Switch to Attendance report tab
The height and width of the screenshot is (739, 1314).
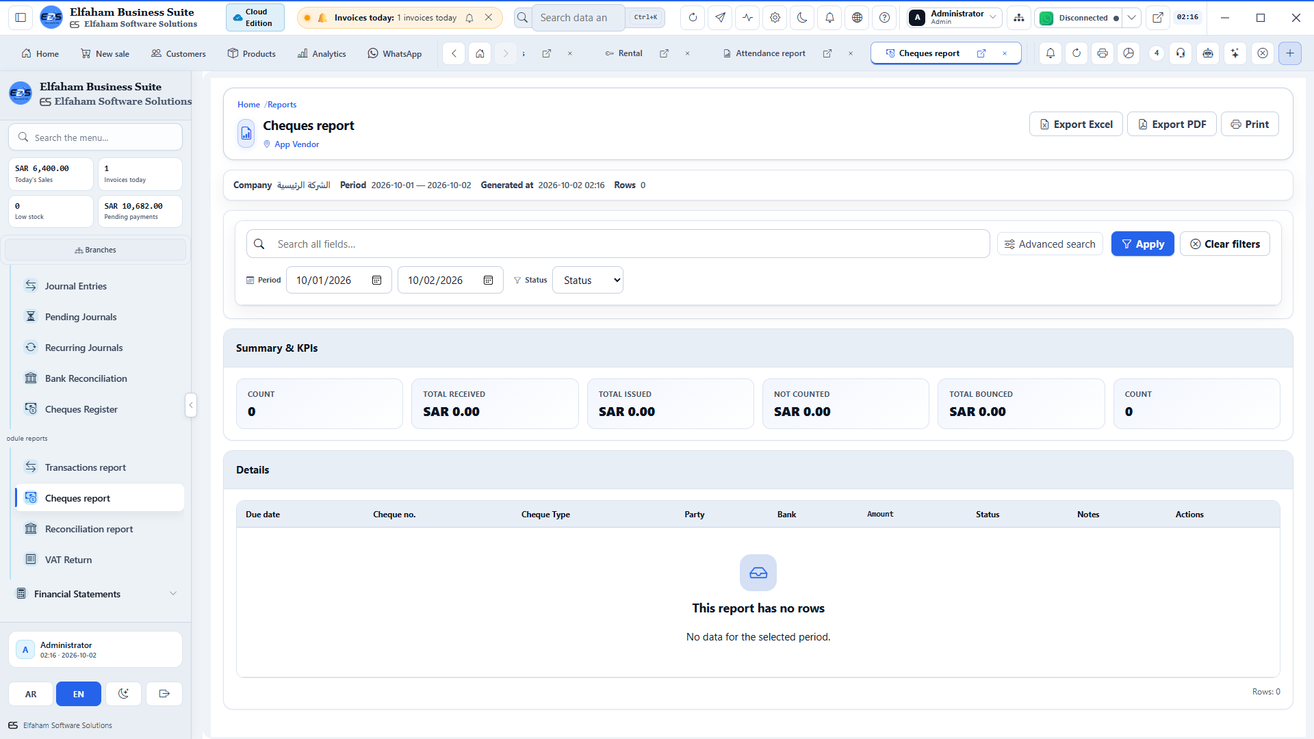click(764, 53)
